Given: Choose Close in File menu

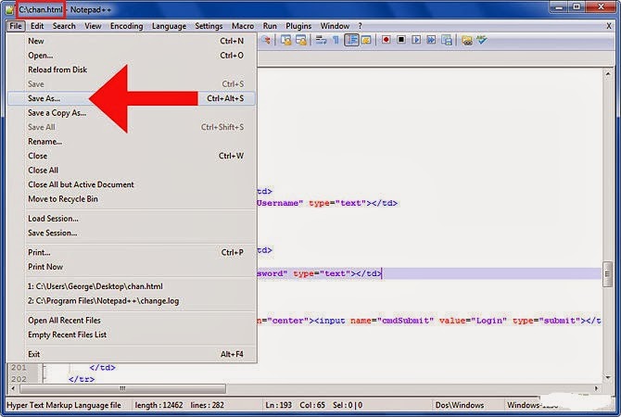Looking at the screenshot, I should (x=131, y=156).
